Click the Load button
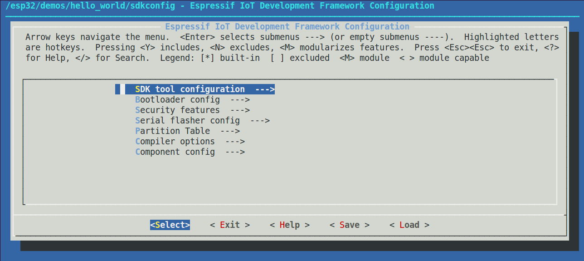This screenshot has height=261, width=584. tap(409, 225)
